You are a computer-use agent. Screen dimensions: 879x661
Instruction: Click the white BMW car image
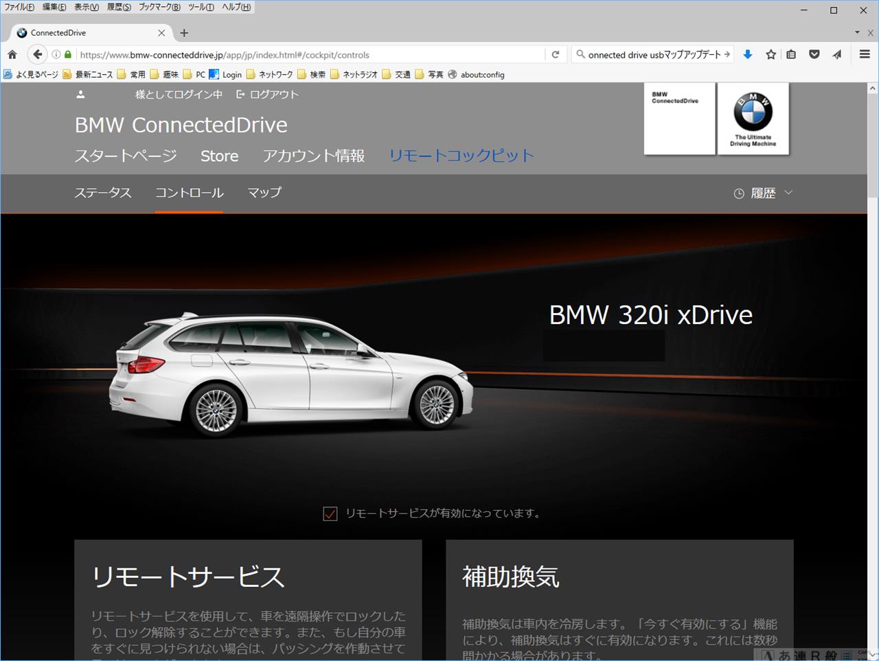coord(291,375)
